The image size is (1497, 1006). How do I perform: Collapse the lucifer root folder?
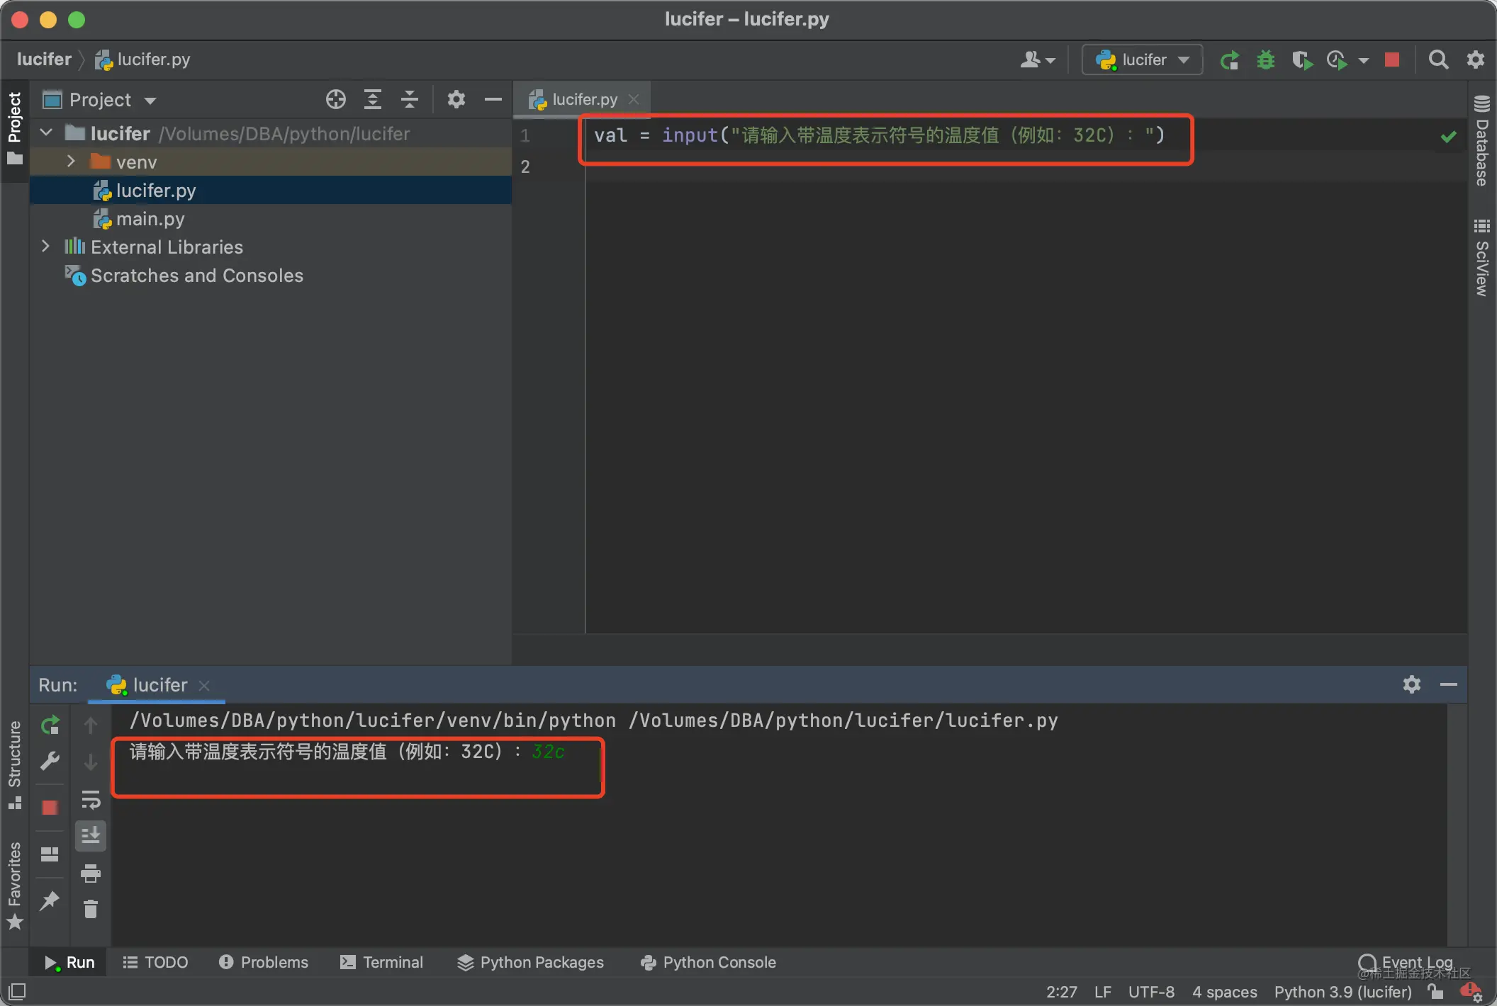[46, 133]
